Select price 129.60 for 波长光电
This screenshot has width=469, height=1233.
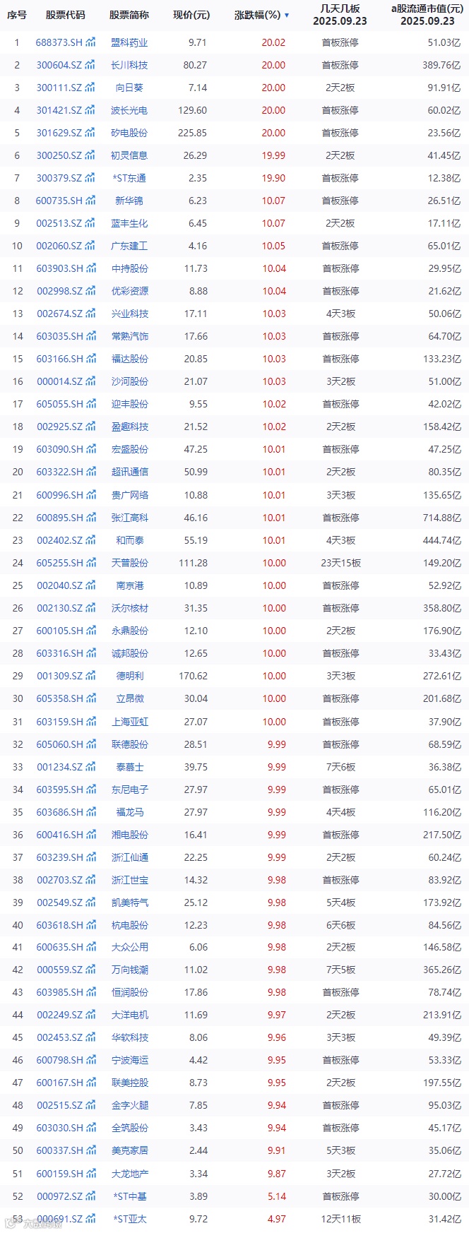tap(193, 110)
